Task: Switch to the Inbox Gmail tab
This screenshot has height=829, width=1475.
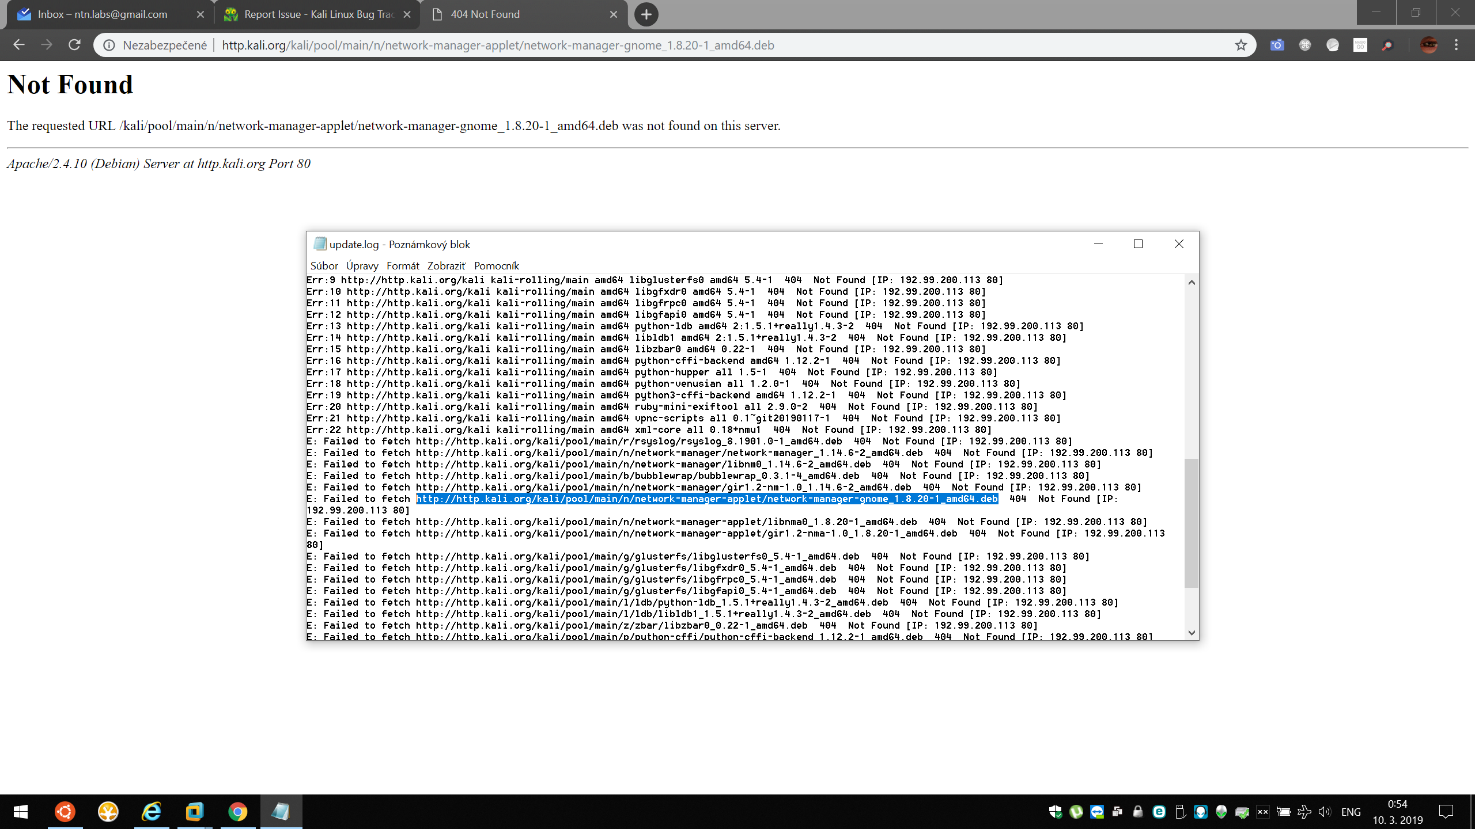Action: (103, 14)
